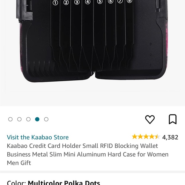Tap circled number 4 card slot marker
Image resolution: width=185 pixels, height=185 pixels.
tap(88, 2)
